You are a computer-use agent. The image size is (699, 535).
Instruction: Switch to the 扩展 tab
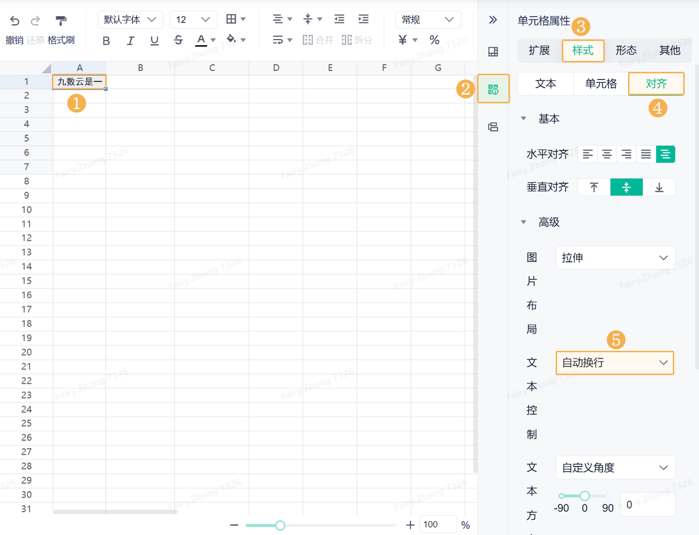(539, 50)
